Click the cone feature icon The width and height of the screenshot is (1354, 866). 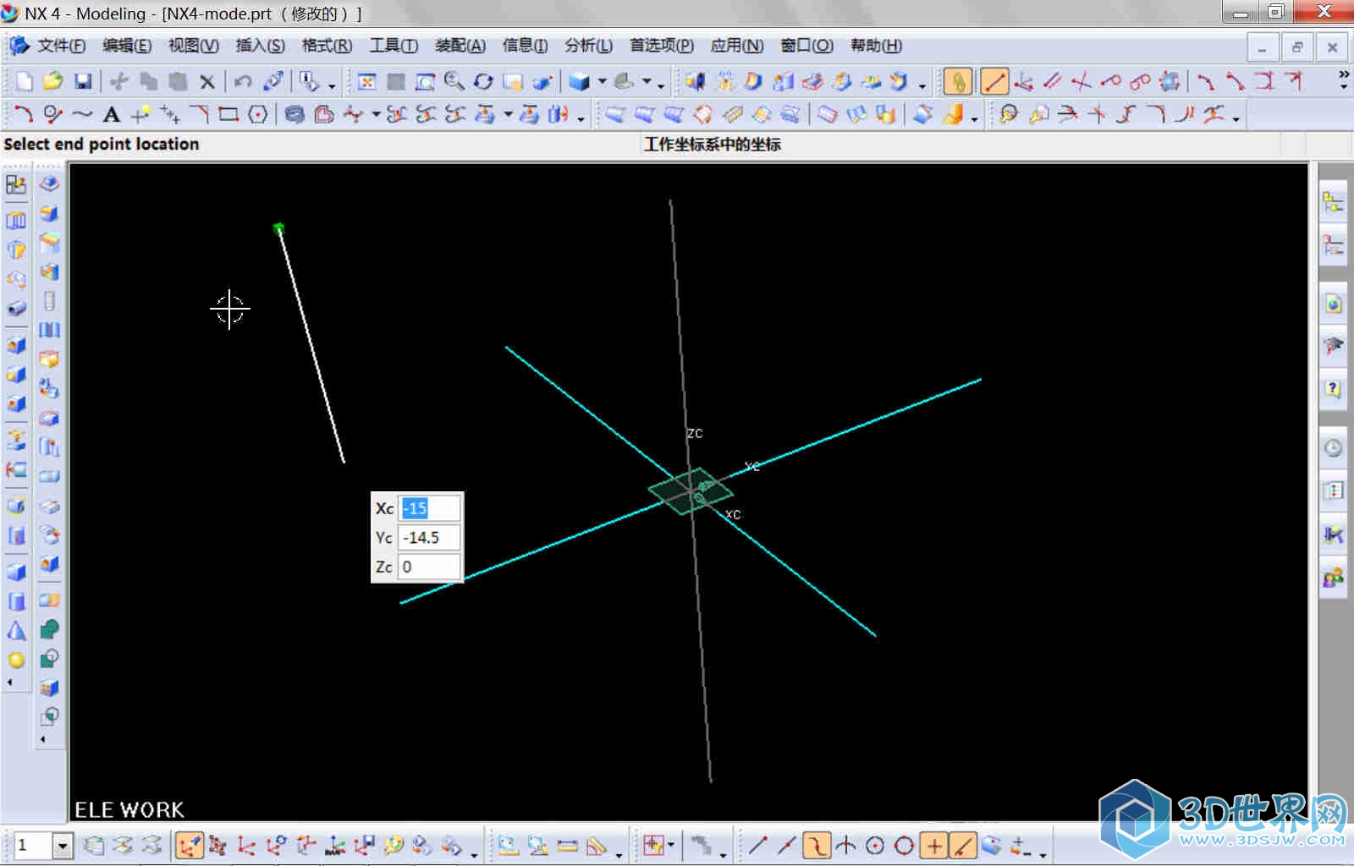[x=16, y=631]
